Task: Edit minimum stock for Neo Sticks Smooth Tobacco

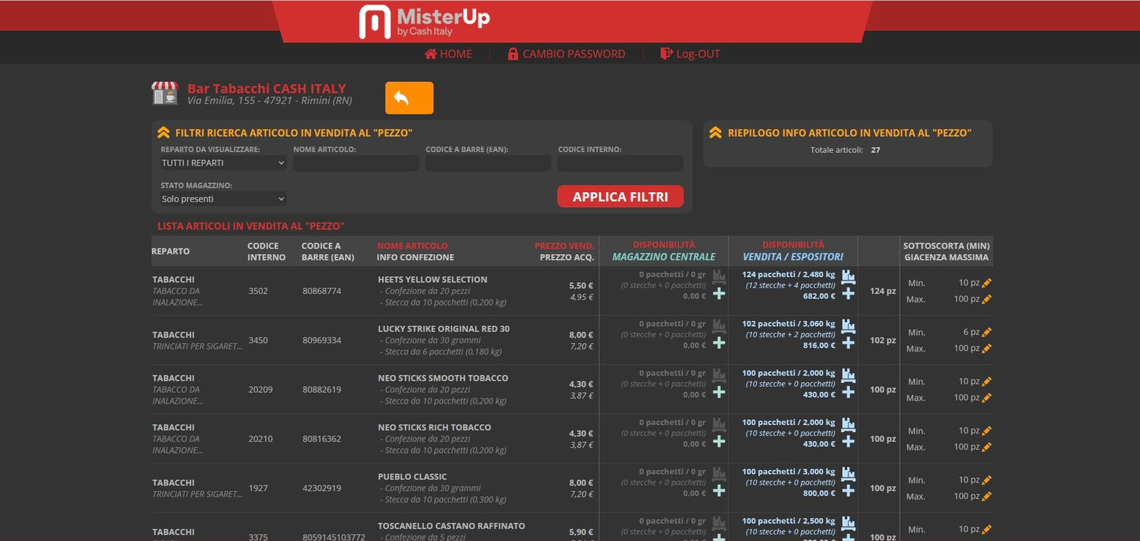Action: [987, 382]
